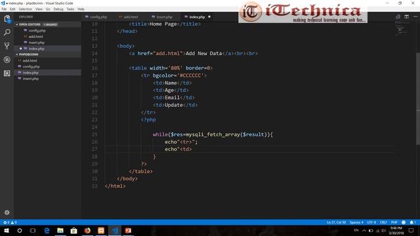Click the 1 UNSAVED badge in Open Editors

click(51, 25)
